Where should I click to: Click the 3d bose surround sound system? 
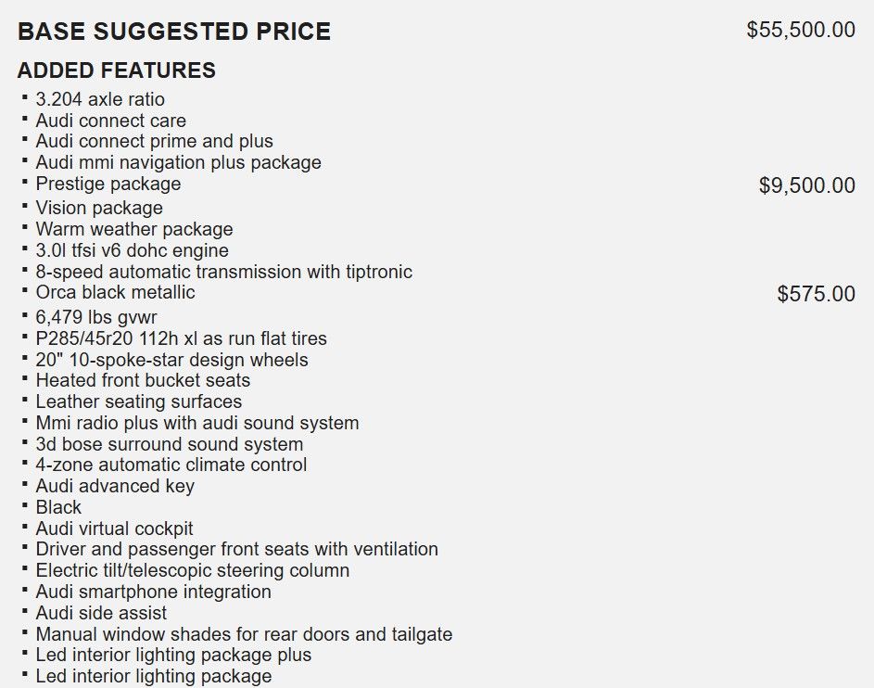[170, 444]
